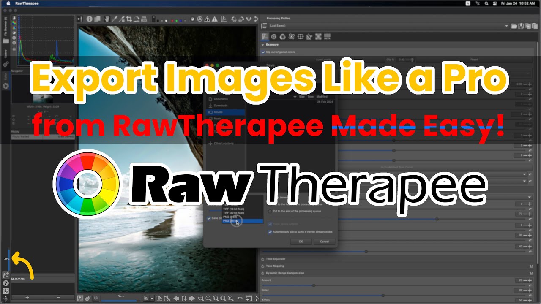The width and height of the screenshot is (541, 304).
Task: Rotate the image right 90 degrees
Action: click(x=241, y=19)
